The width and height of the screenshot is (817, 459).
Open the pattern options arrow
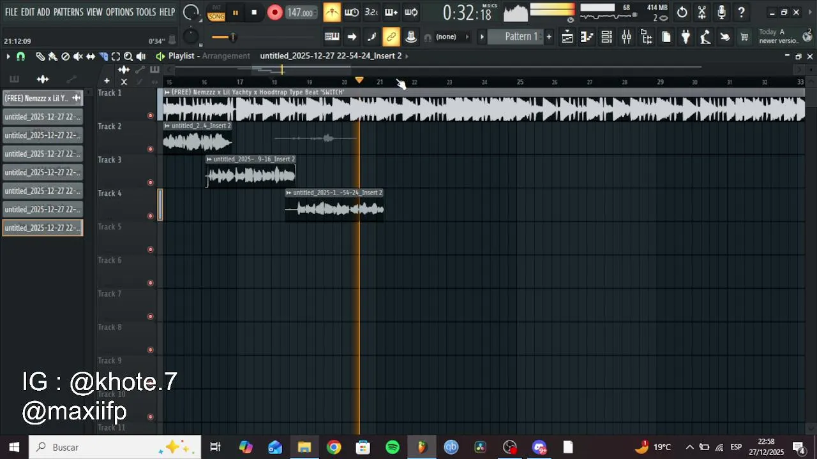coord(482,37)
